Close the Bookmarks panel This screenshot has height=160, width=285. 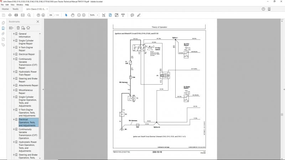pos(38,22)
